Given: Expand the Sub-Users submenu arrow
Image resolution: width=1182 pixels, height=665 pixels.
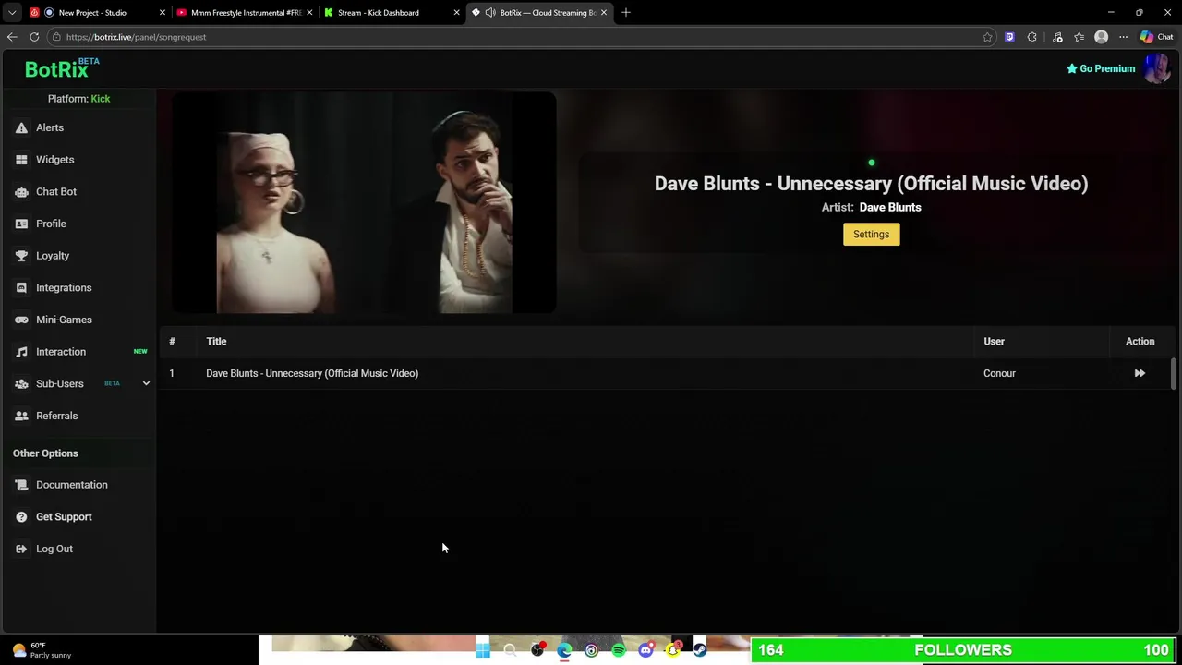Looking at the screenshot, I should tap(146, 383).
